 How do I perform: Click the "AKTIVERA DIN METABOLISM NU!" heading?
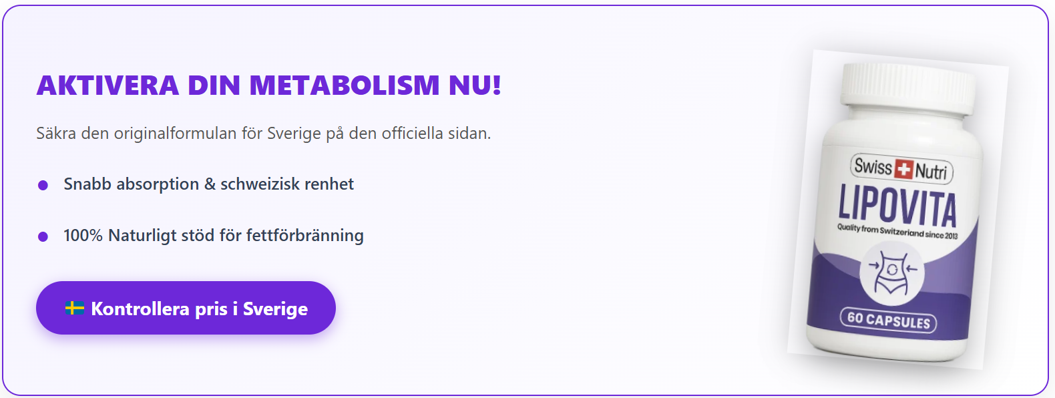coord(268,85)
